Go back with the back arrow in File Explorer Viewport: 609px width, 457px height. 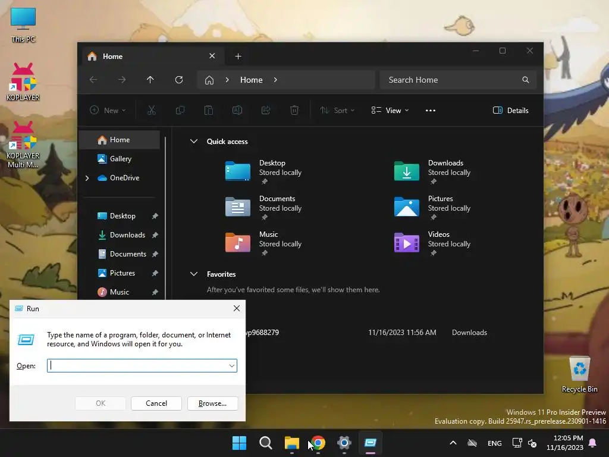(x=93, y=80)
